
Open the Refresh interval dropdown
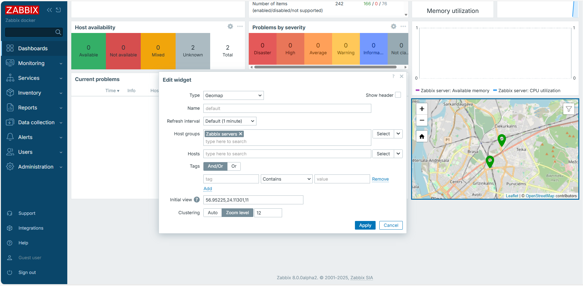pos(230,121)
